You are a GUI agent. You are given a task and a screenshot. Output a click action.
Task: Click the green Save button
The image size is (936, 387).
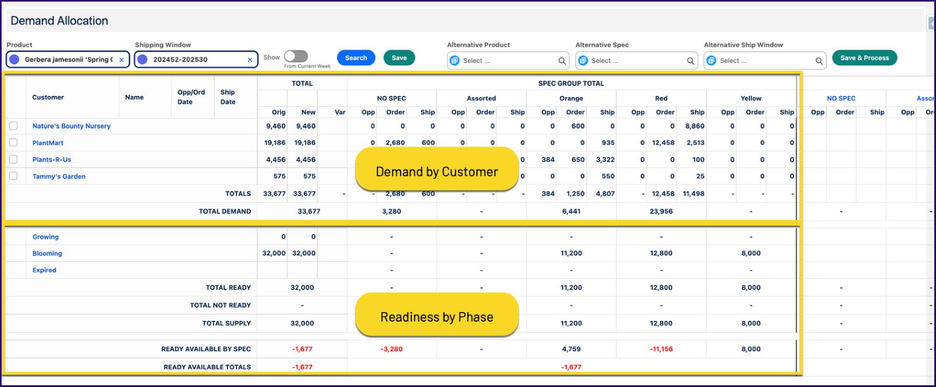click(x=399, y=58)
